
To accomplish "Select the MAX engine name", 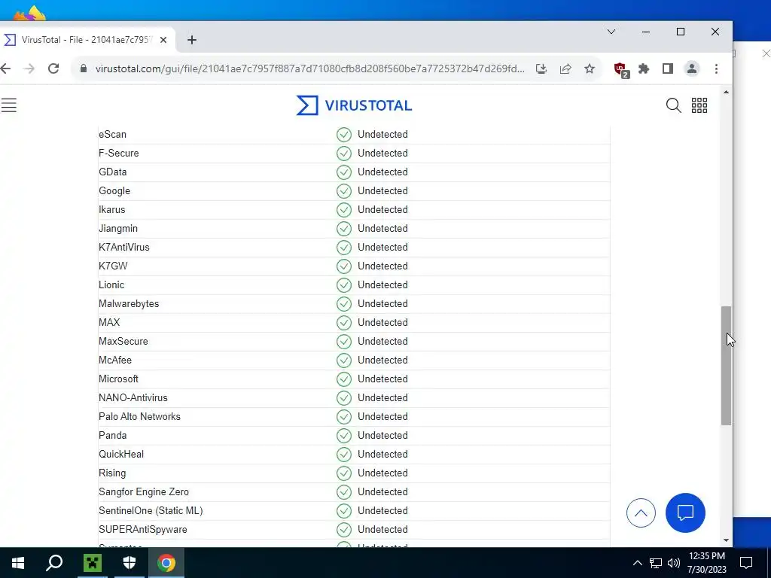I will pos(109,322).
